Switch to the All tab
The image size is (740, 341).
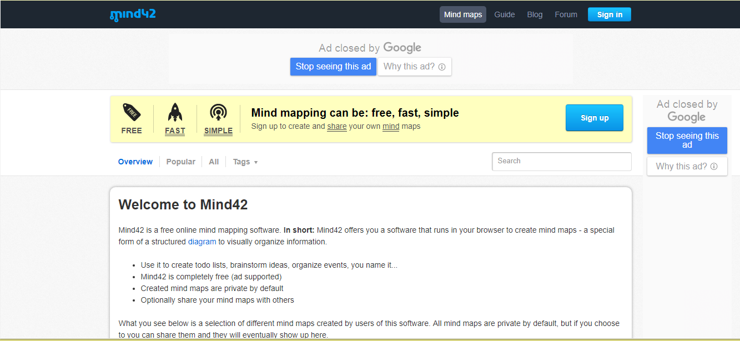(x=214, y=162)
